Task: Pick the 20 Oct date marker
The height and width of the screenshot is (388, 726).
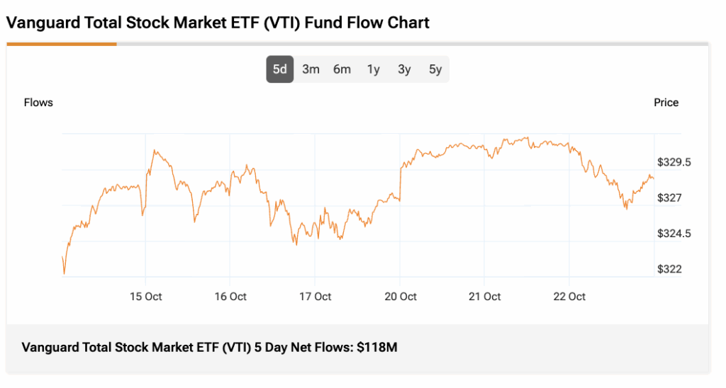Action: pos(400,297)
